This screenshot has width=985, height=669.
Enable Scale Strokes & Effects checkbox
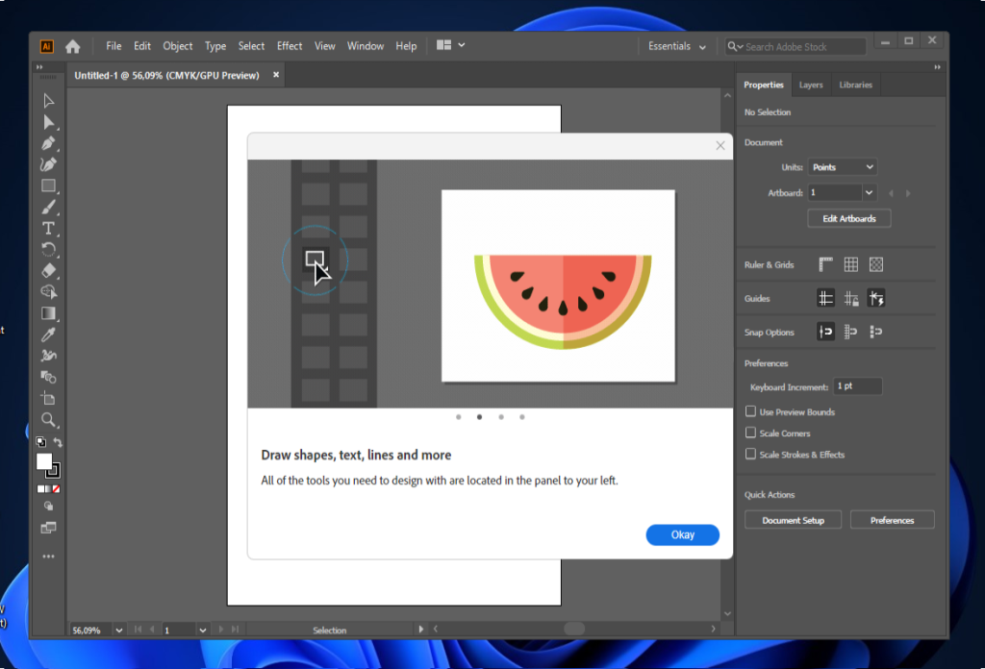[750, 455]
